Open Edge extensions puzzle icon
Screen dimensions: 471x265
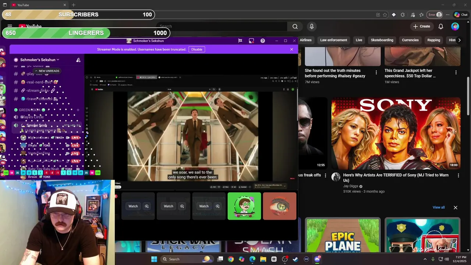(x=403, y=15)
